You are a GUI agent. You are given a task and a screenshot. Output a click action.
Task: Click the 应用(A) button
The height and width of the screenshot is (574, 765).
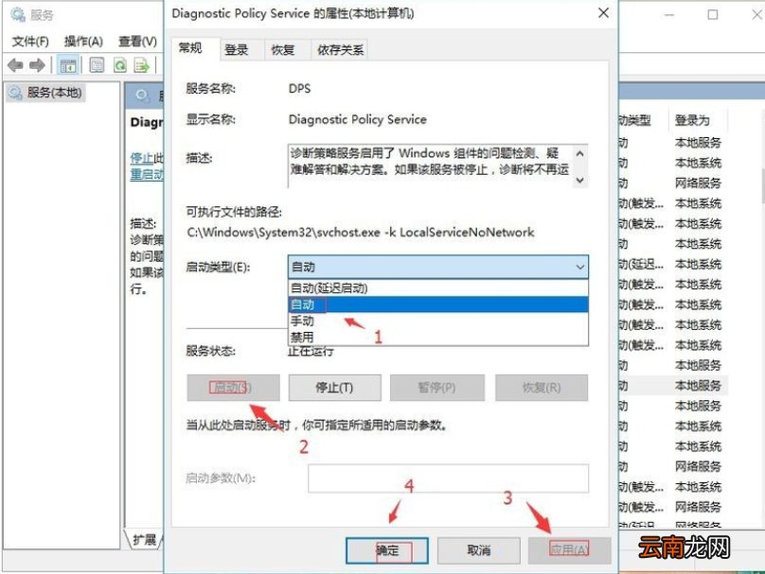tap(569, 550)
